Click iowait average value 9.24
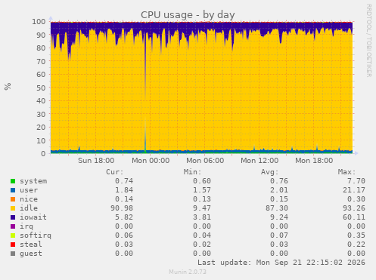 (279, 217)
